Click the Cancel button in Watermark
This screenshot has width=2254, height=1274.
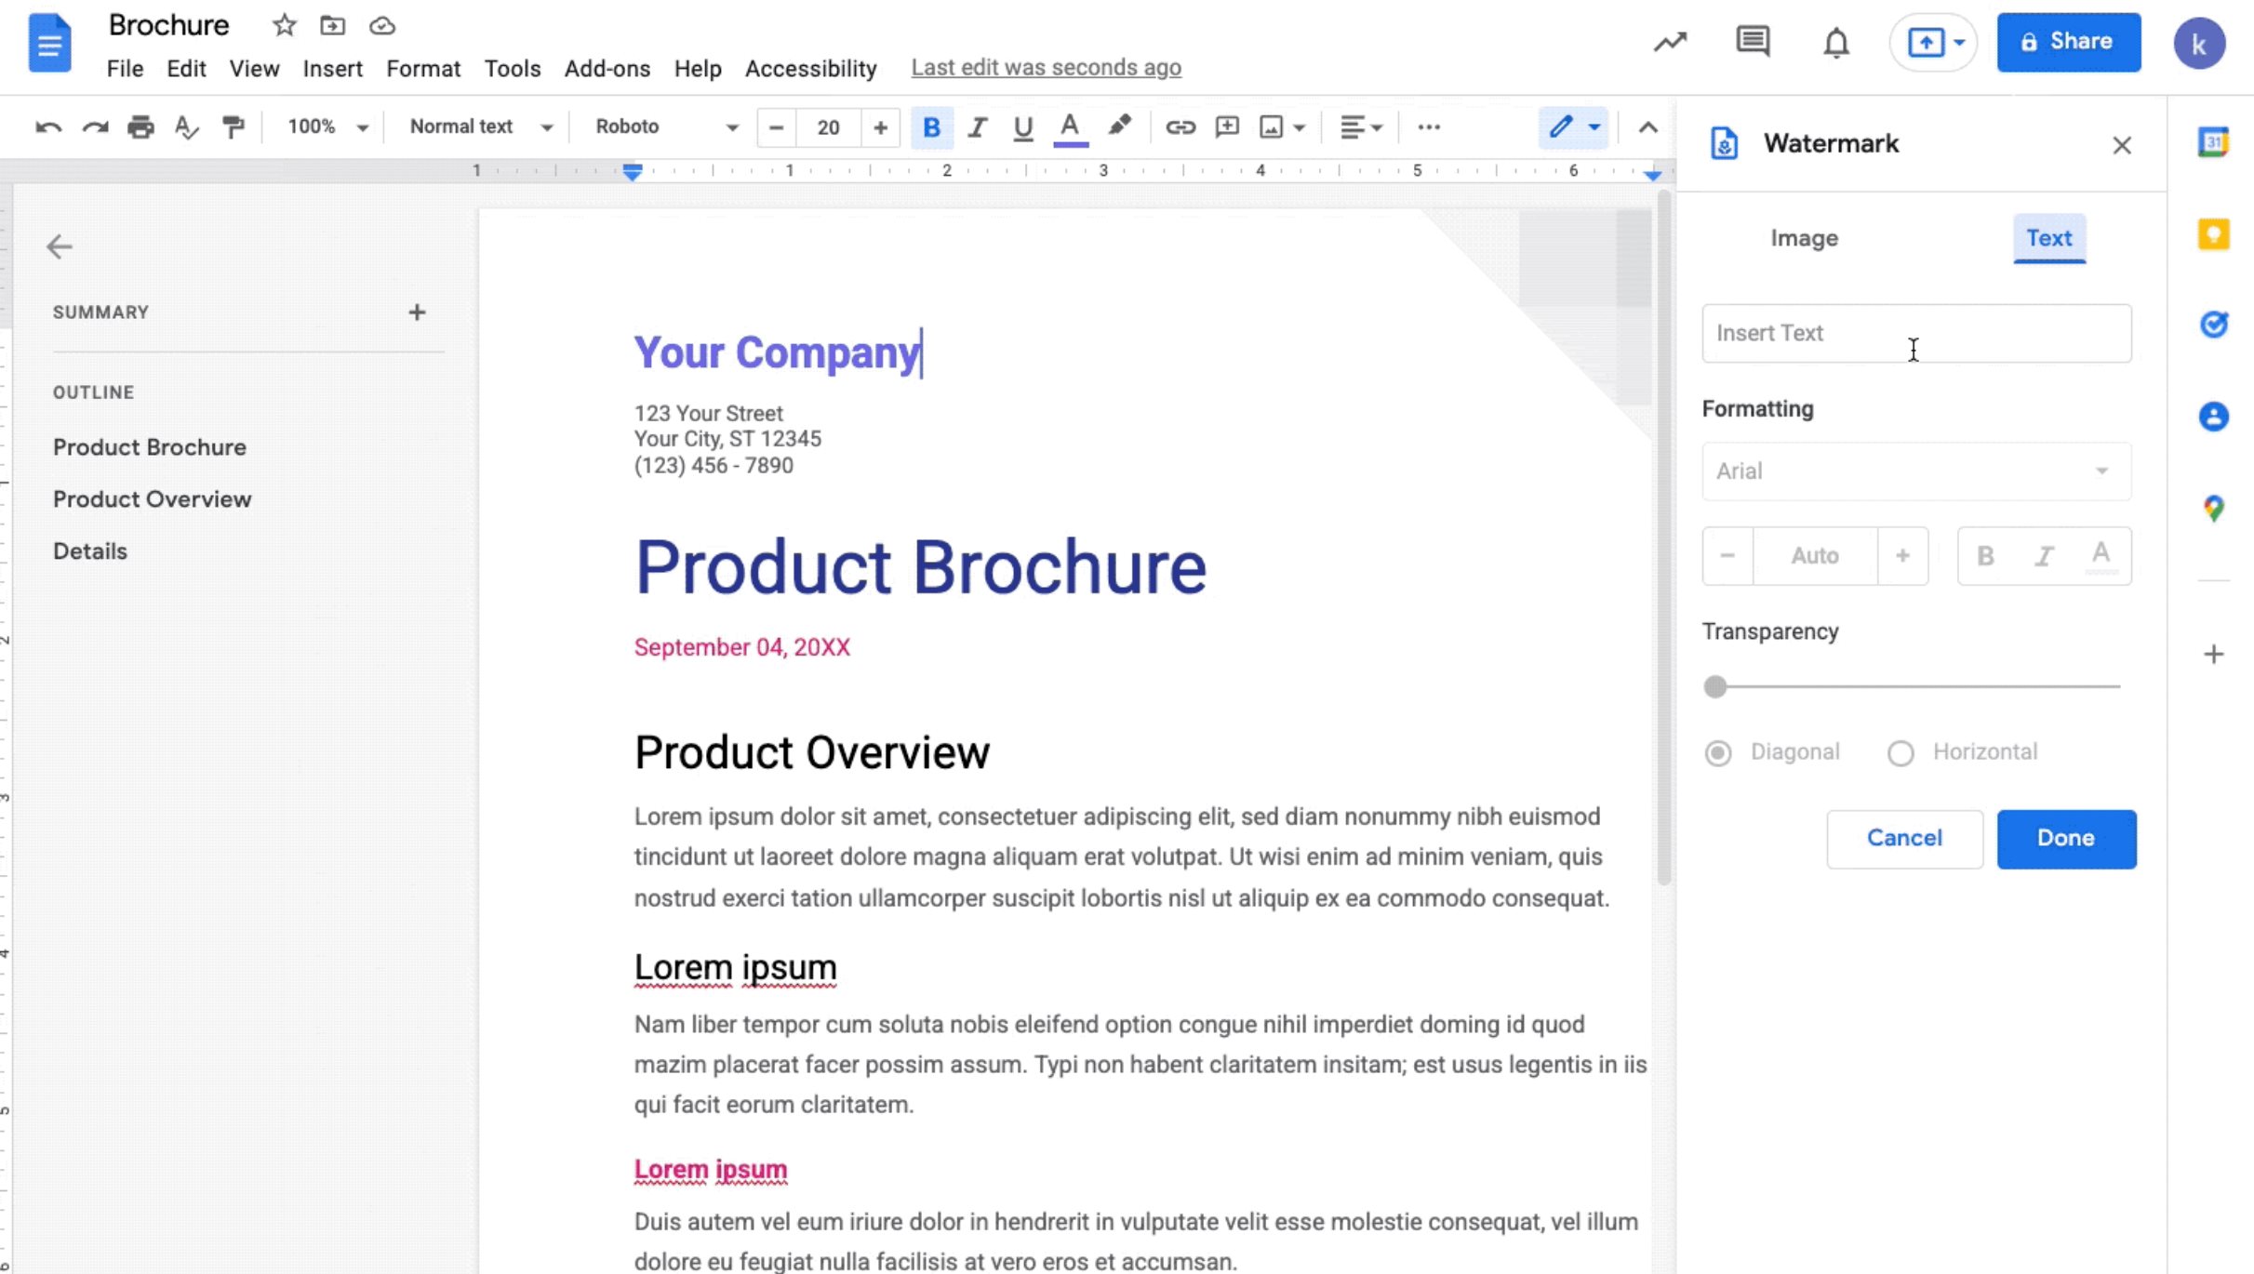[x=1904, y=838]
